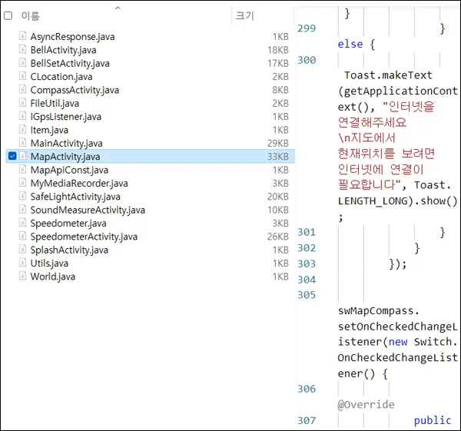Select the IGpsListener.java file name
This screenshot has width=461, height=431.
[x=66, y=117]
